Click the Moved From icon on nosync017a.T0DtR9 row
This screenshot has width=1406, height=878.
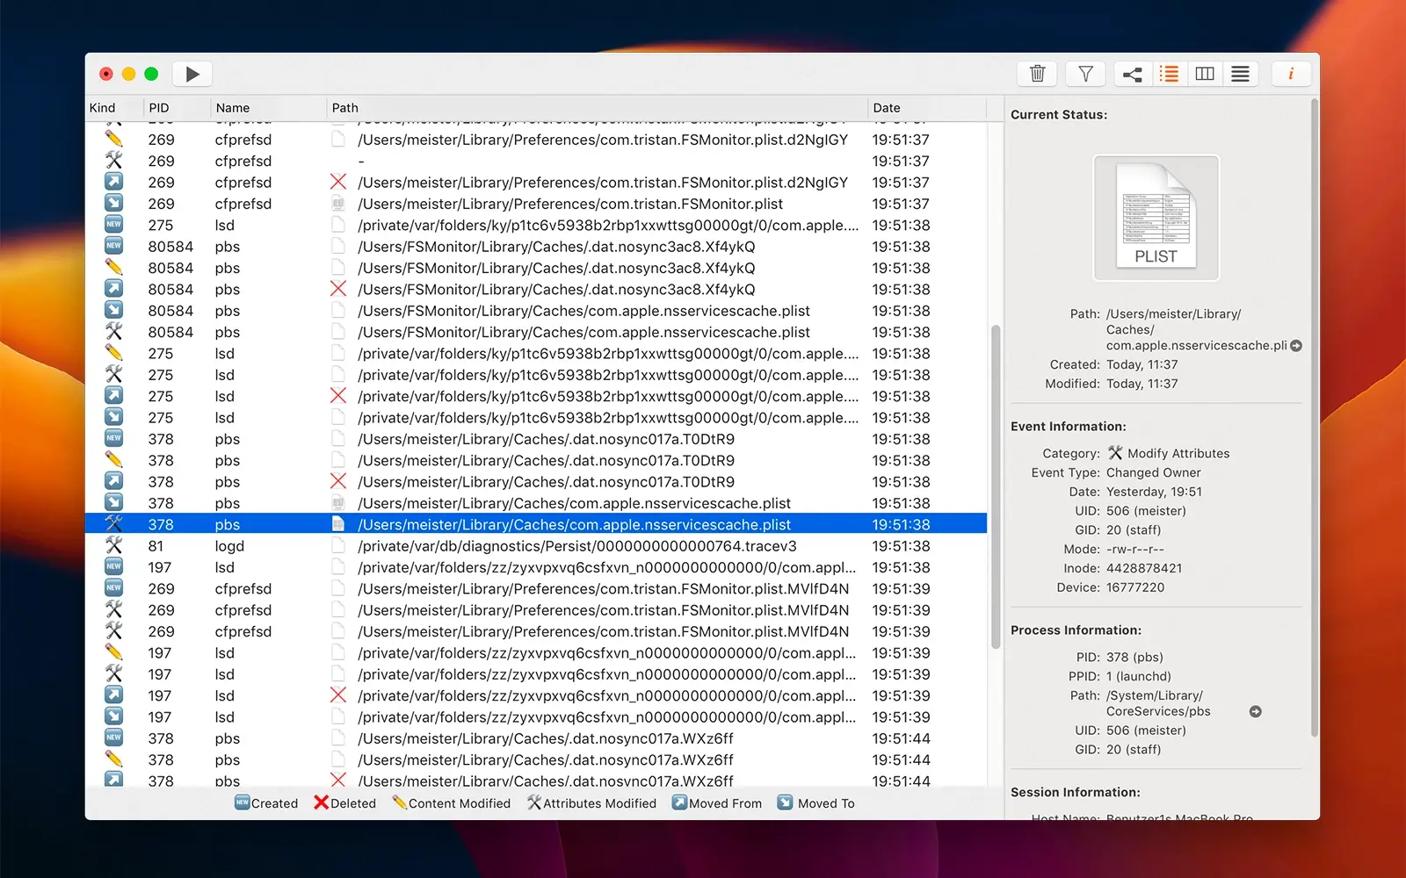click(113, 481)
